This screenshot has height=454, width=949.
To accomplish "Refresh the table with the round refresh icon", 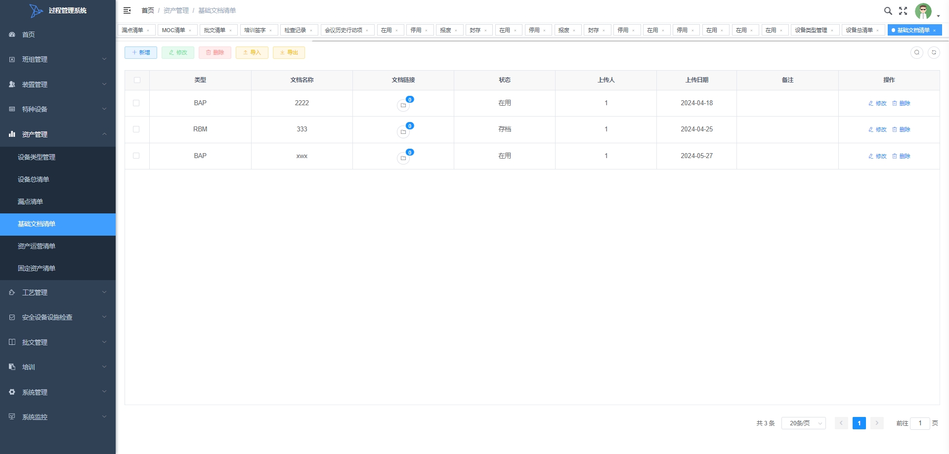I will (x=934, y=52).
